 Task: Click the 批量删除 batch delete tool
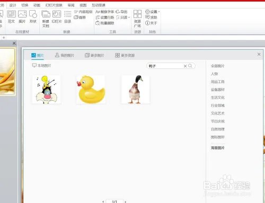[x=105, y=23]
